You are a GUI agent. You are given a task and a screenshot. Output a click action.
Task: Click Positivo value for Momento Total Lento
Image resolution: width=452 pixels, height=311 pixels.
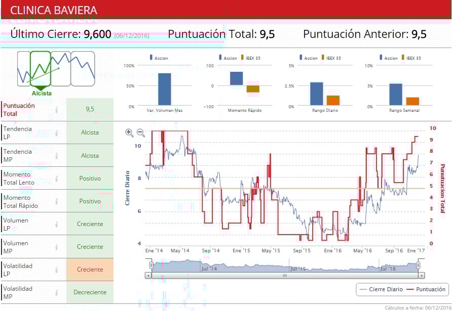90,179
